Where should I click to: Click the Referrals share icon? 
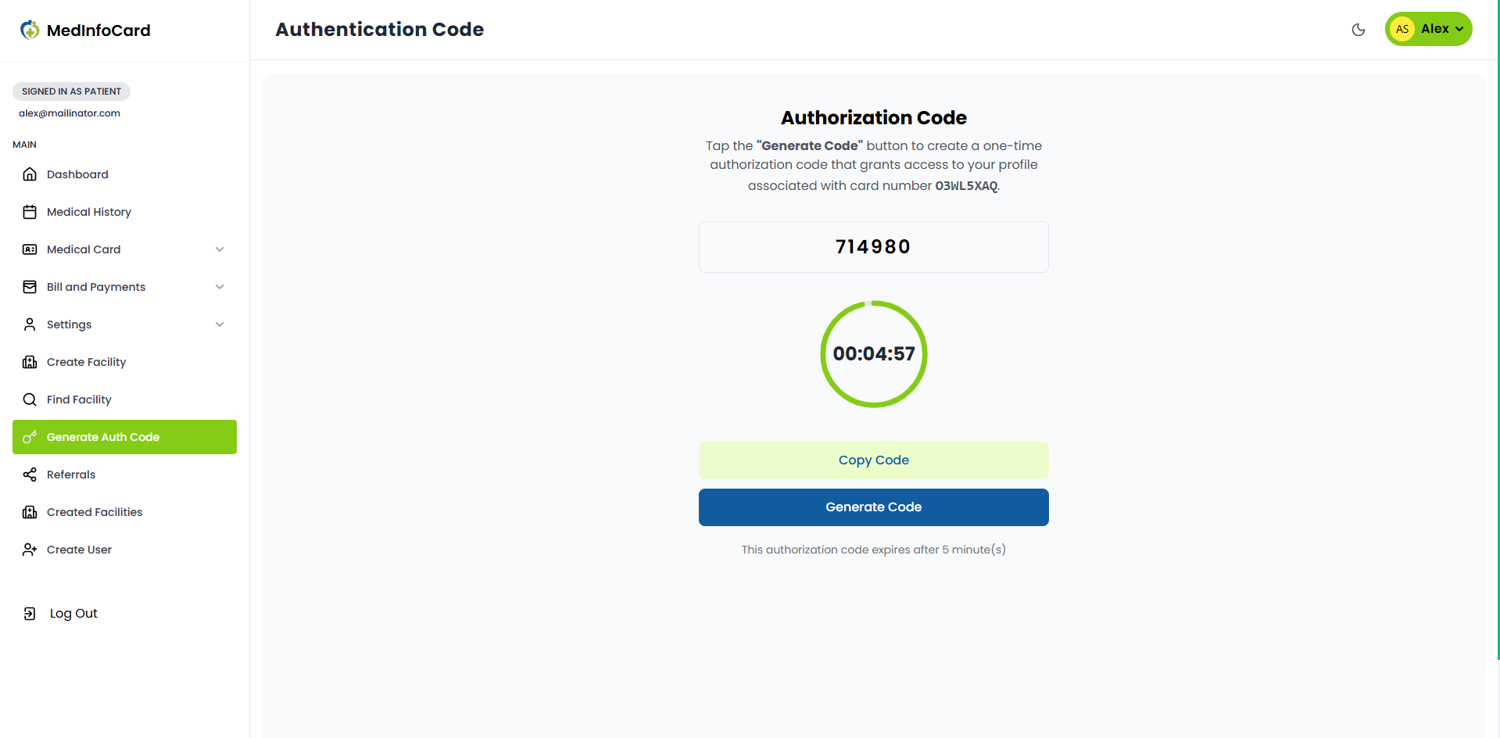tap(30, 475)
